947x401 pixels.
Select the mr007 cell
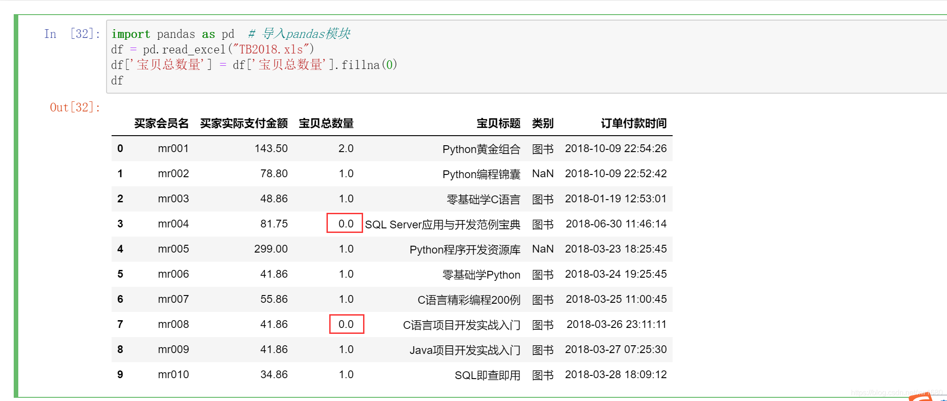(173, 299)
